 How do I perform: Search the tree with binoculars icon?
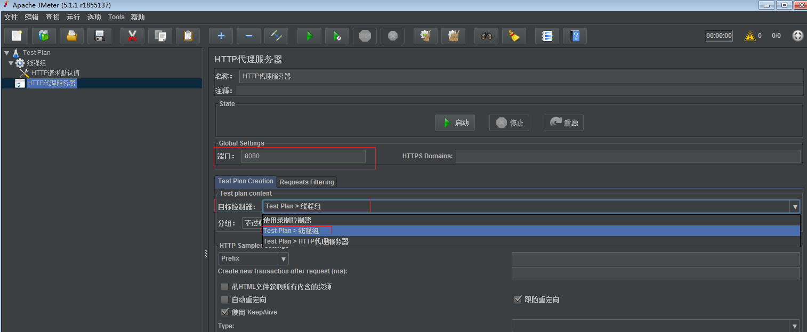pyautogui.click(x=487, y=36)
